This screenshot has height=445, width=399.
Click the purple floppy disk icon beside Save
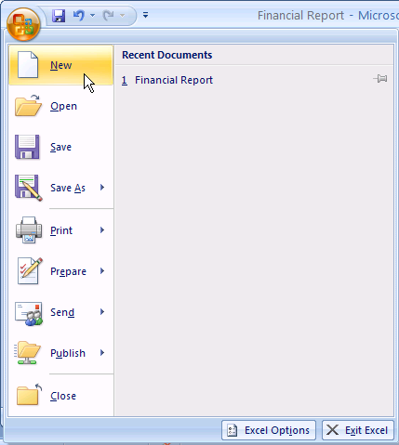coord(27,147)
